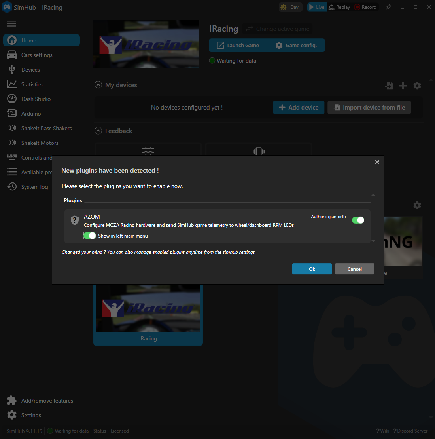Click the System log history icon
The height and width of the screenshot is (439, 435).
coord(12,186)
